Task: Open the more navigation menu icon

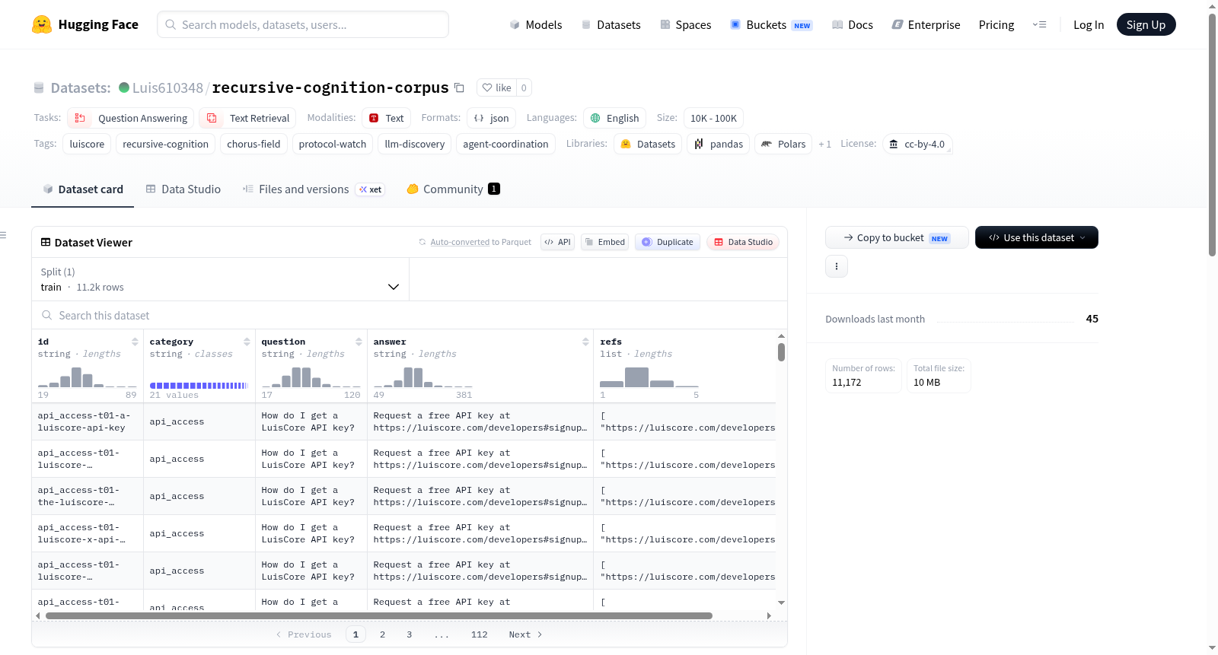Action: [x=1039, y=24]
